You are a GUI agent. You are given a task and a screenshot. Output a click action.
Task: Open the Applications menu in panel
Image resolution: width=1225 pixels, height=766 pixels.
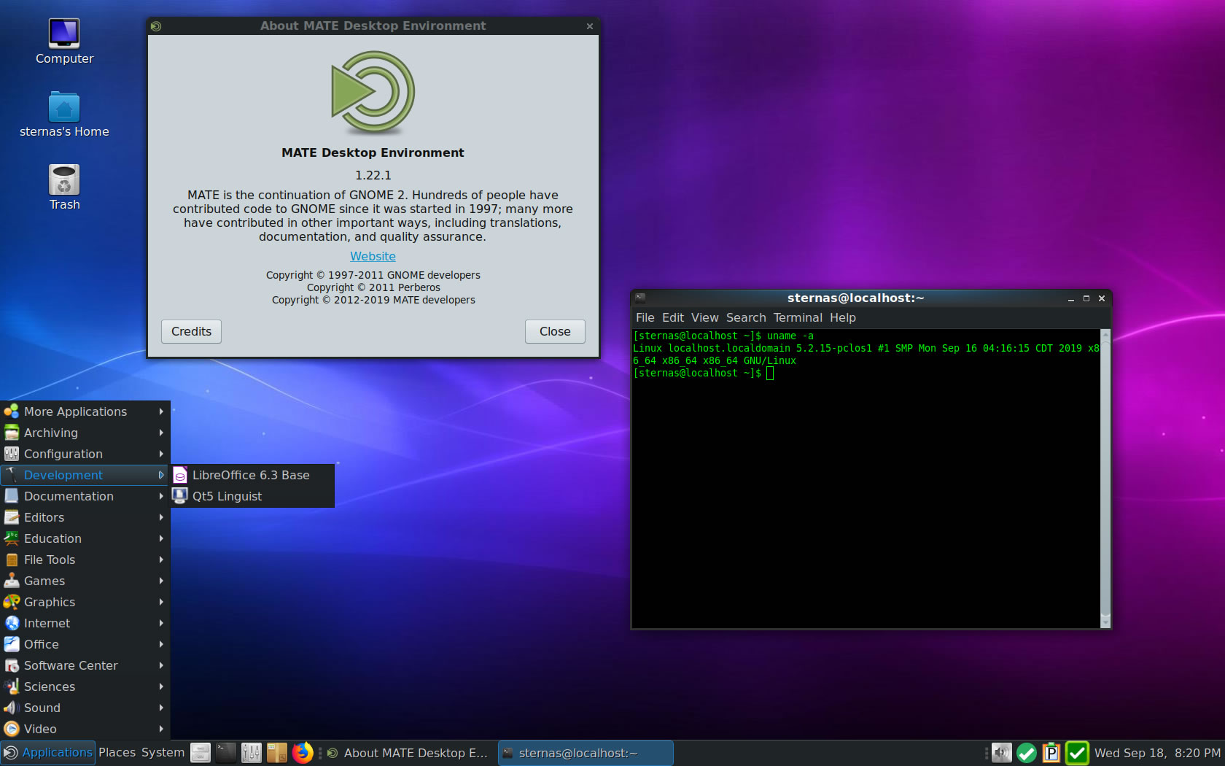(48, 753)
